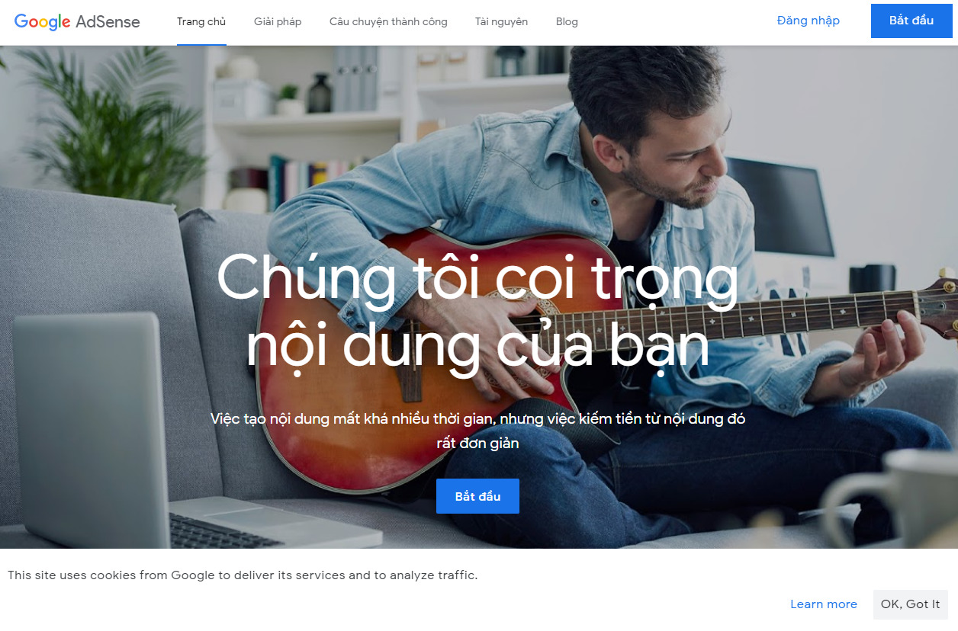The image size is (958, 631).
Task: Click the Bắt đầu button in header
Action: click(911, 21)
